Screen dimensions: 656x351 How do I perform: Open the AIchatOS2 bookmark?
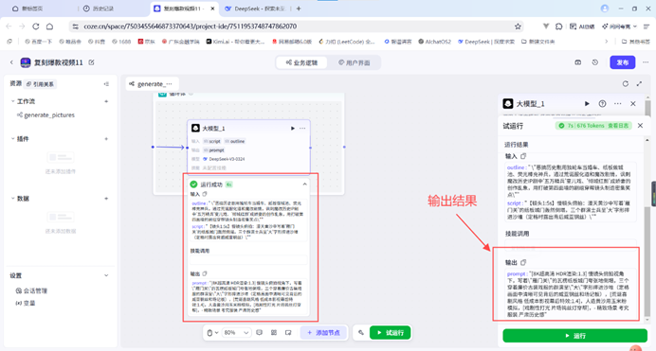click(435, 42)
